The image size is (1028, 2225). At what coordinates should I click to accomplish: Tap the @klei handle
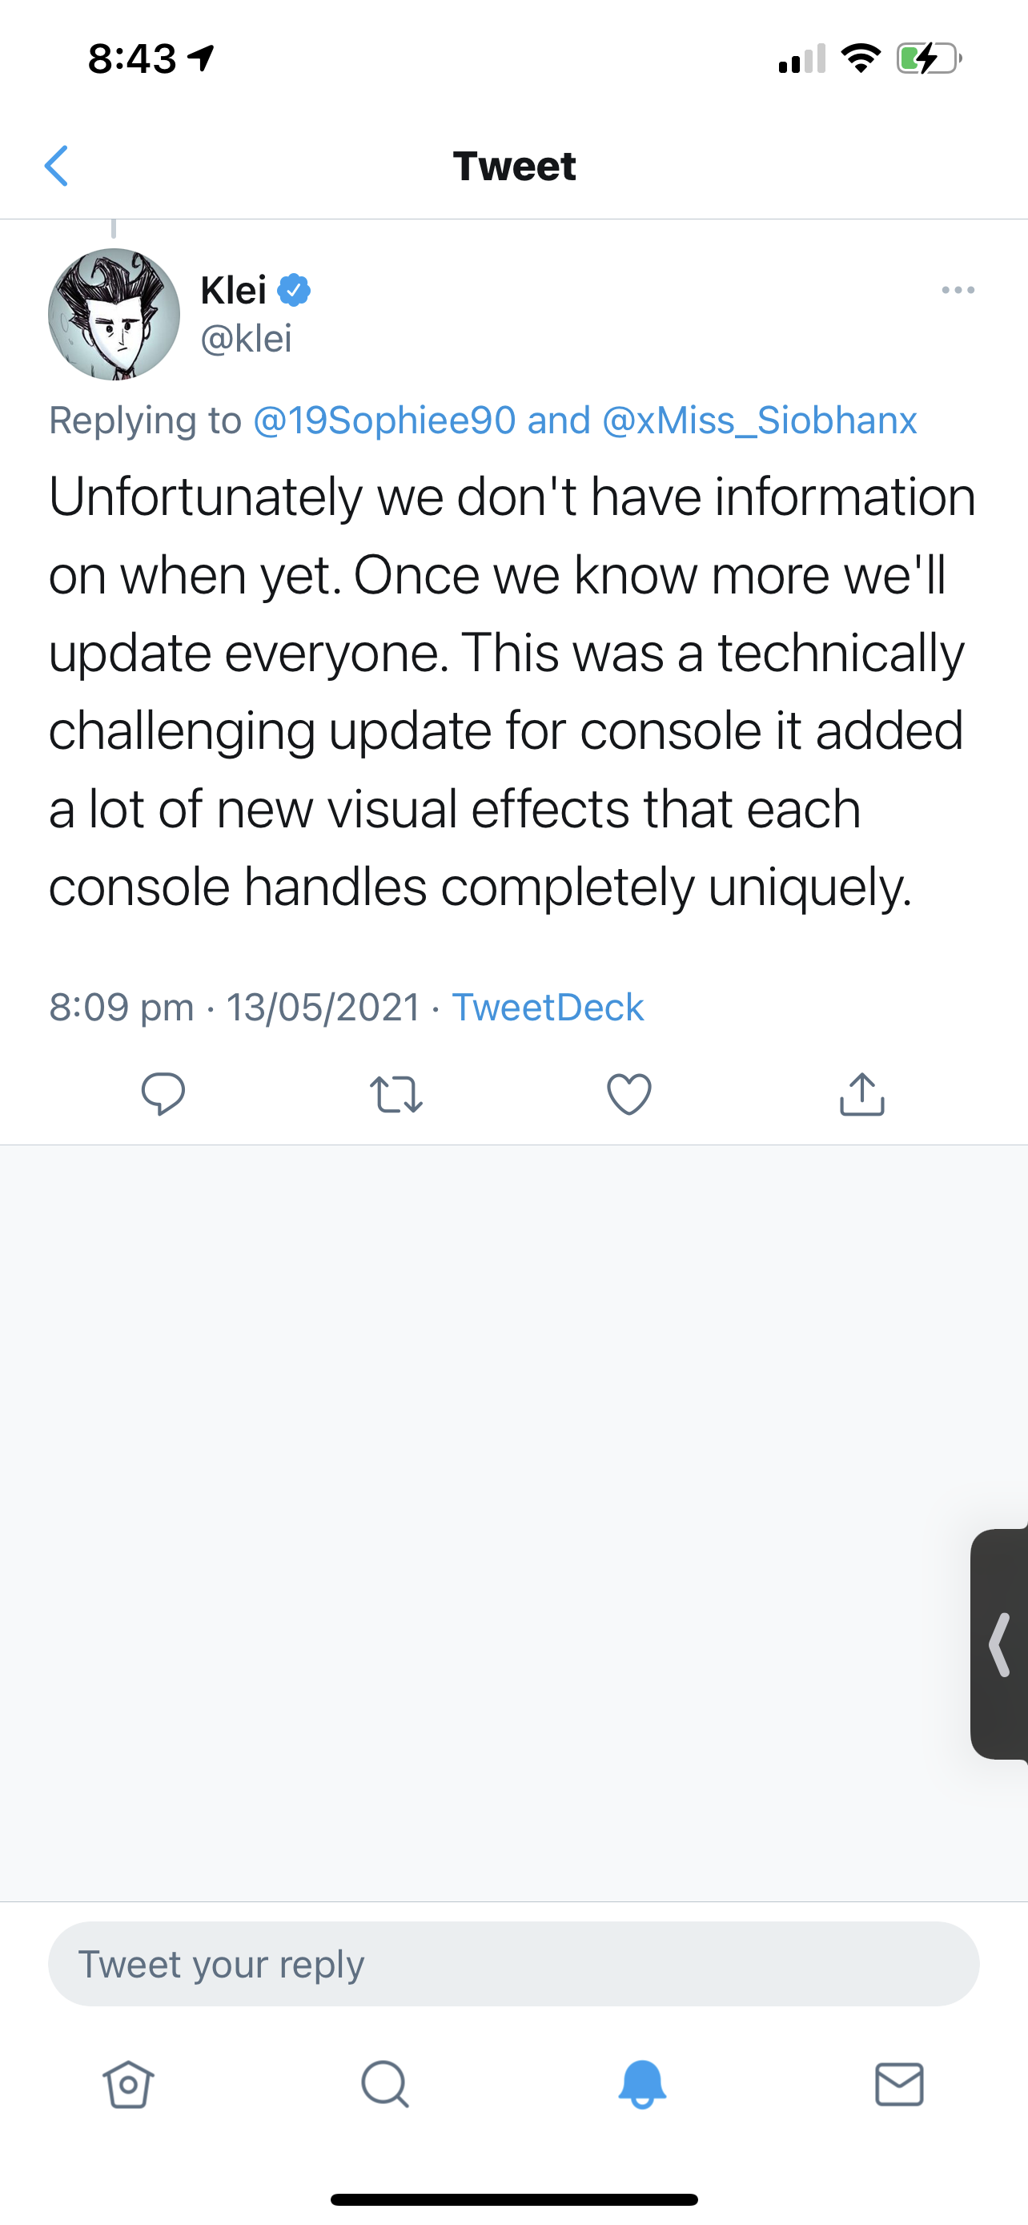point(246,339)
